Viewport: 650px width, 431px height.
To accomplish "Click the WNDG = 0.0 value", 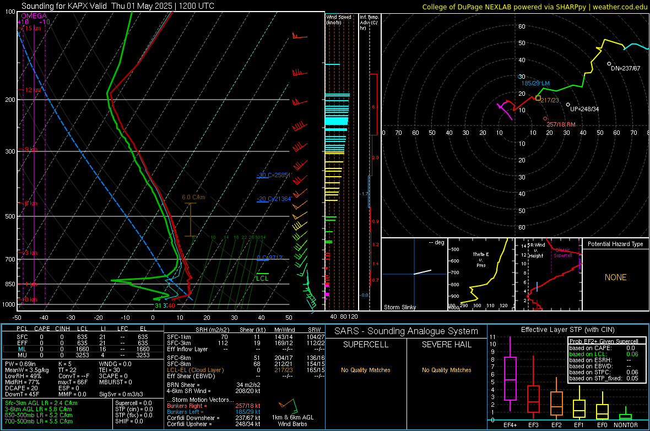I will coord(115,364).
